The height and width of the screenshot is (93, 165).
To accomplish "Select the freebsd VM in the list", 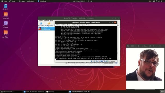I will (x=46, y=29).
